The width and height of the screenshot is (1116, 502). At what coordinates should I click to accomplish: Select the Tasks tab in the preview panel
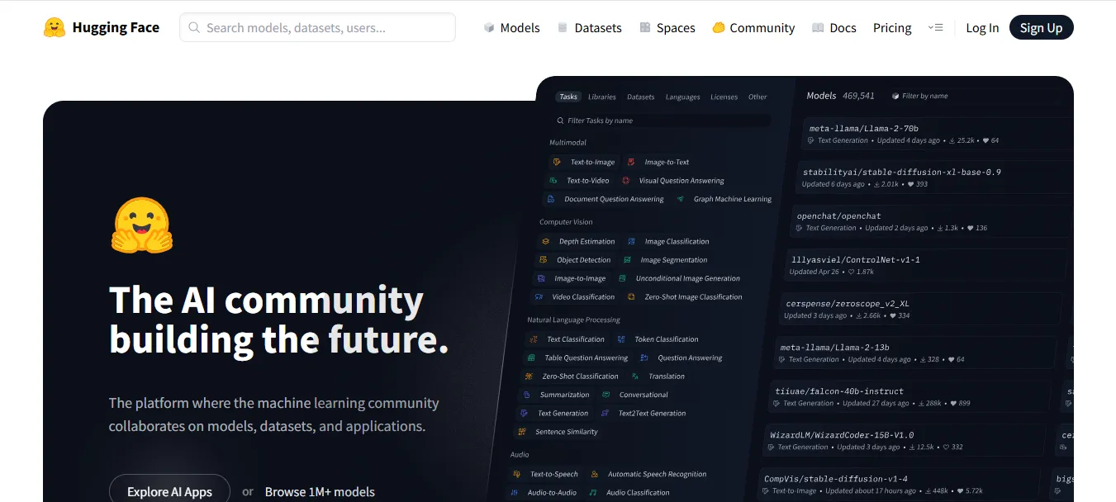(568, 97)
